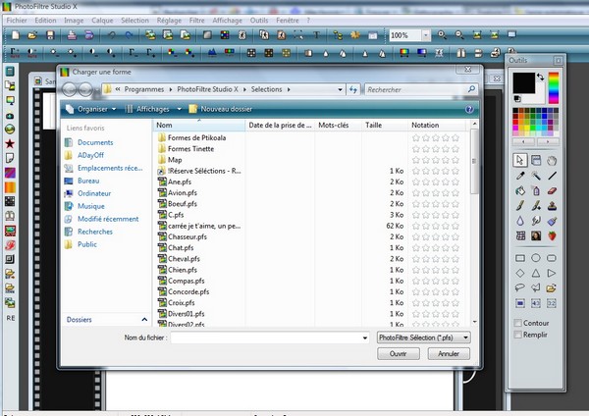Select the Move hand tool in Outils
This screenshot has width=589, height=416.
click(552, 160)
